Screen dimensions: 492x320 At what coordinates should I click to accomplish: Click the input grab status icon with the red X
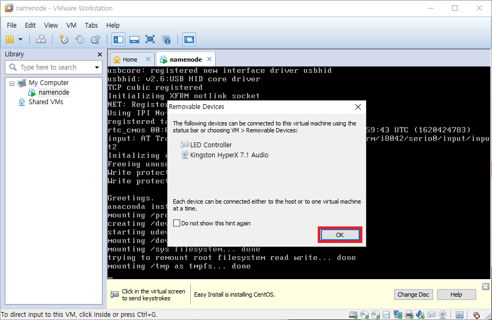pos(477,315)
